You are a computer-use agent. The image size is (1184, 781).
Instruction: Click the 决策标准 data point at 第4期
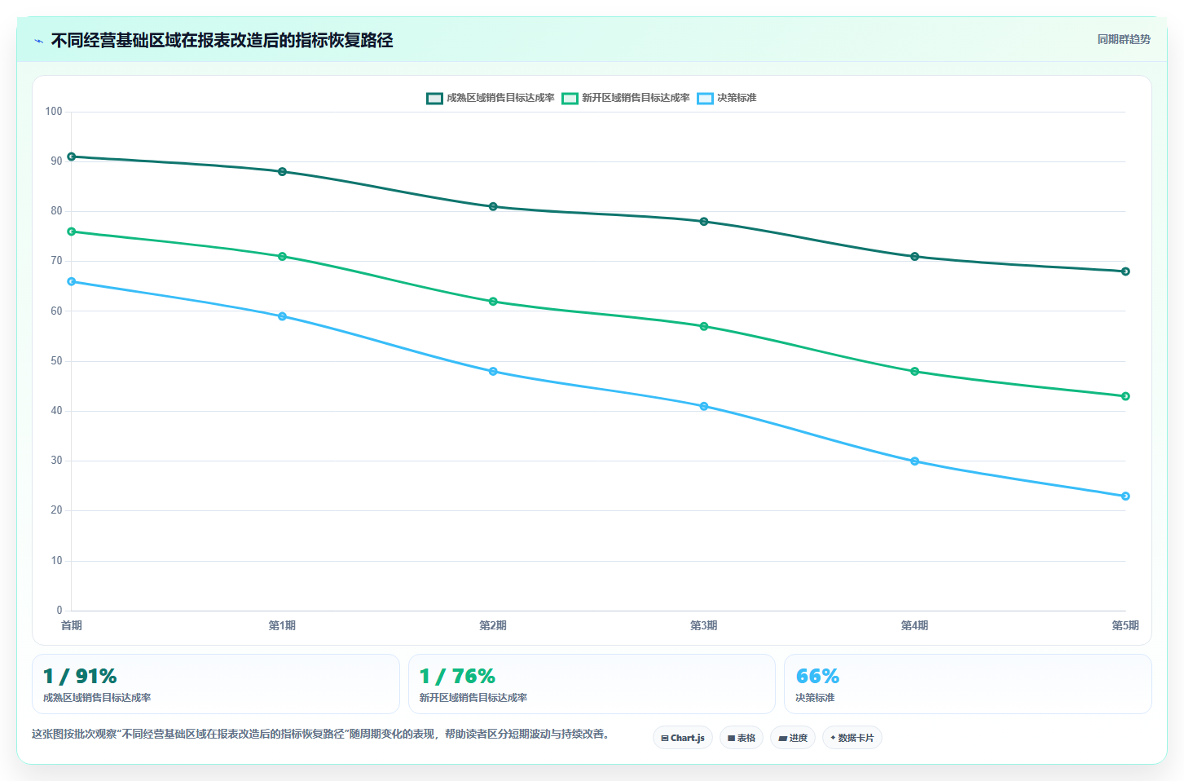(914, 461)
